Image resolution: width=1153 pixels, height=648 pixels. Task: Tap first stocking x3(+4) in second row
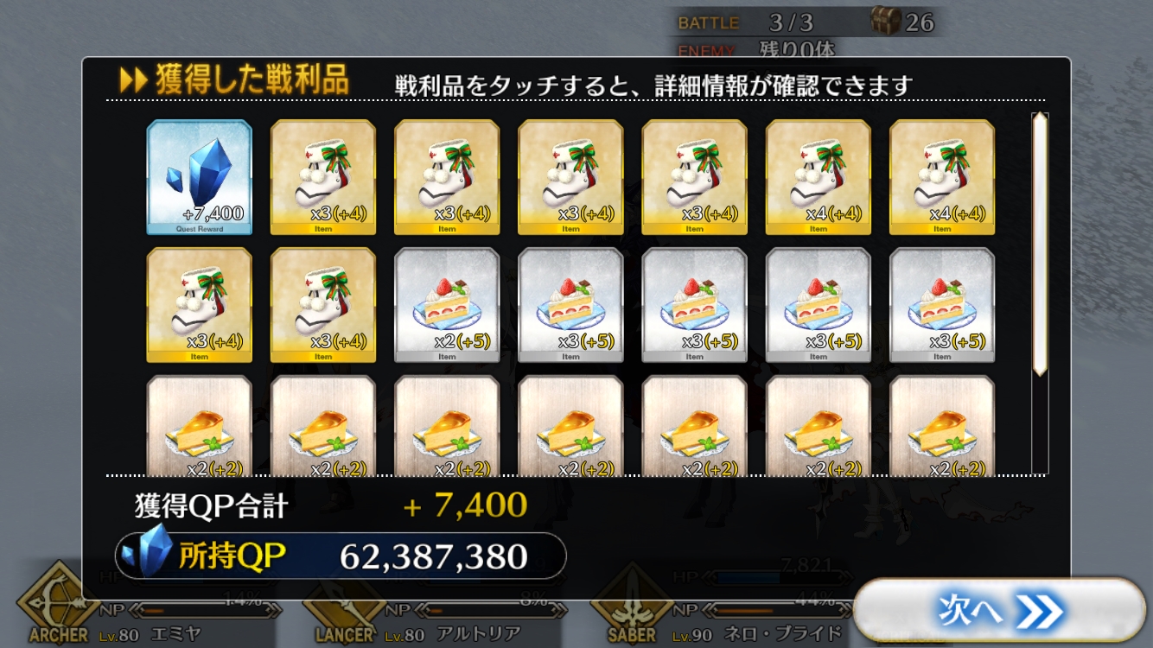[x=200, y=305]
